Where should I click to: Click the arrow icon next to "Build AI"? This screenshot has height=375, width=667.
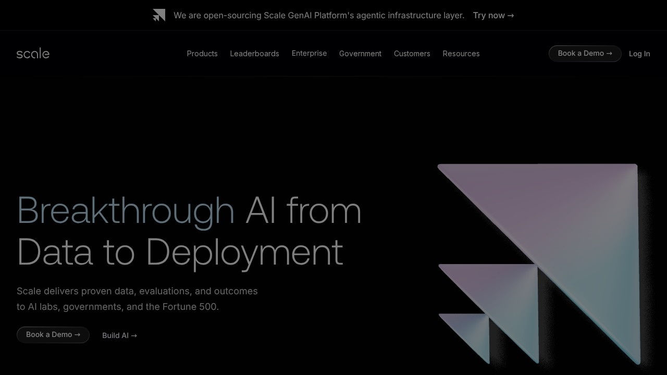[x=134, y=335]
